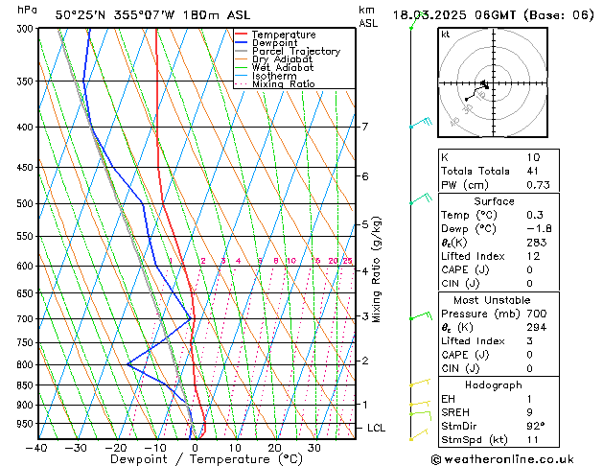Viewport: 603px width, 466px height.
Task: Select the SREH value 9
Action: 530,412
